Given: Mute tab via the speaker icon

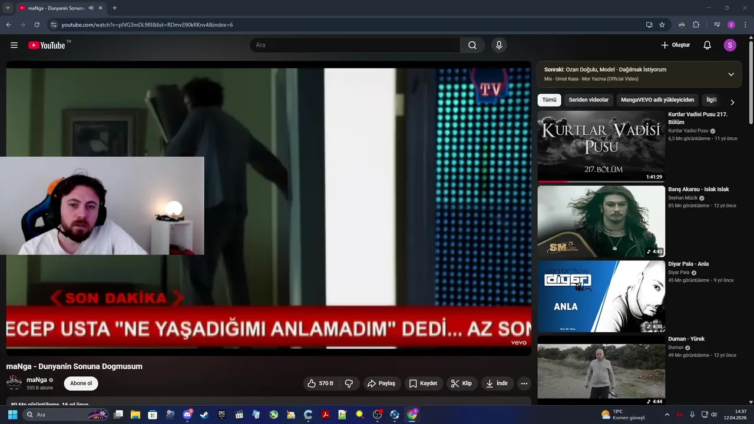Looking at the screenshot, I should click(91, 8).
